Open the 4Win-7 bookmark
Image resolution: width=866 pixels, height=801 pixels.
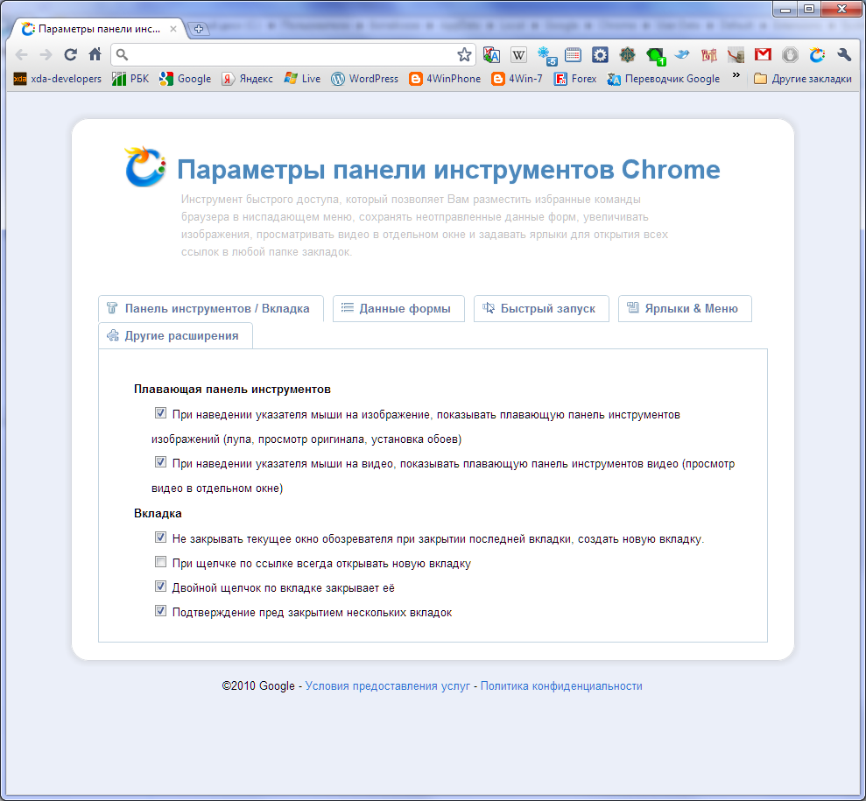tap(517, 79)
